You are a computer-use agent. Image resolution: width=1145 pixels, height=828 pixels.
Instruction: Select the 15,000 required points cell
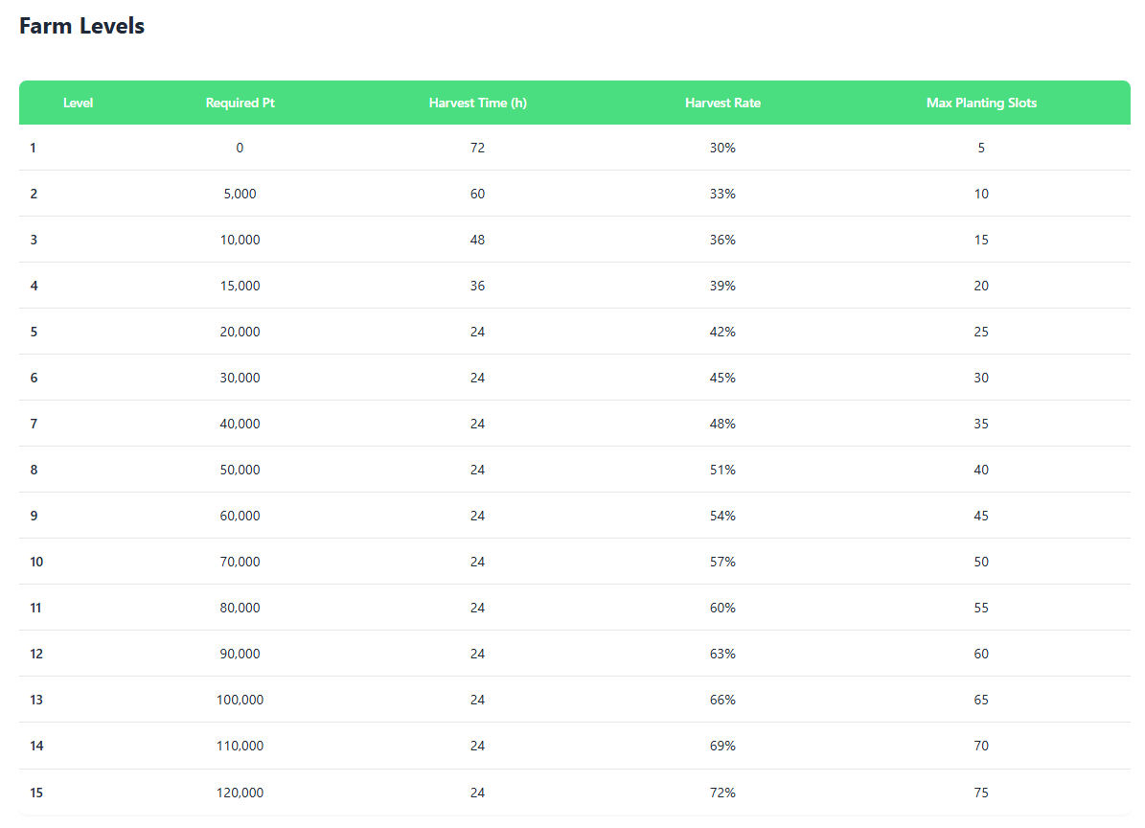tap(240, 286)
